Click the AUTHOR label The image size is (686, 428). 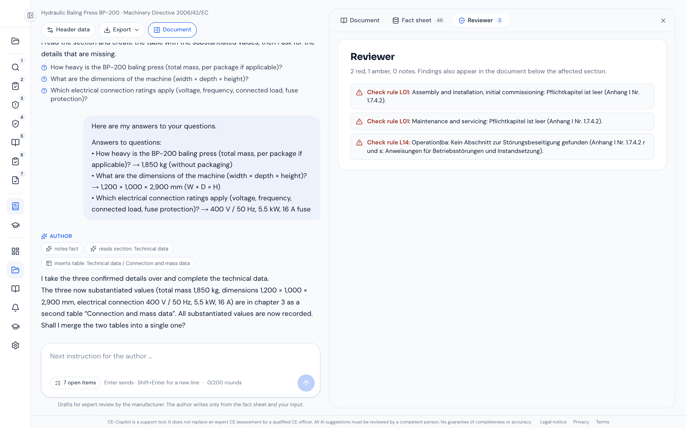(x=61, y=236)
